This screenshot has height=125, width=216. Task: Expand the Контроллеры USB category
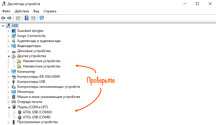[x=8, y=82]
